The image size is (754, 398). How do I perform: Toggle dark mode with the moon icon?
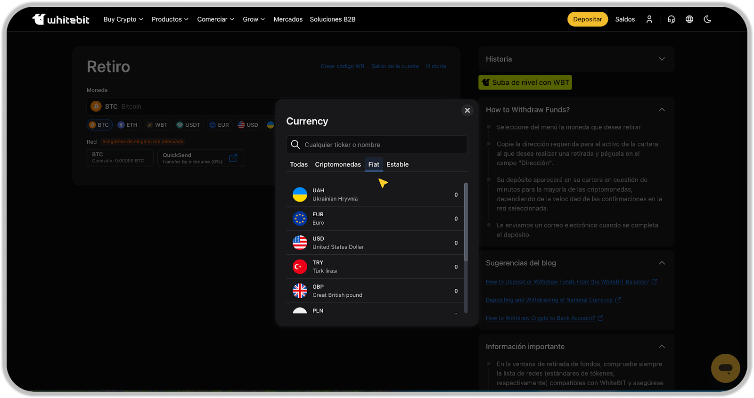(x=707, y=19)
